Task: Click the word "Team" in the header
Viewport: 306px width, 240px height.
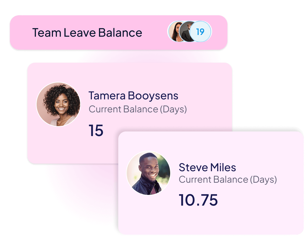Action: pyautogui.click(x=46, y=33)
